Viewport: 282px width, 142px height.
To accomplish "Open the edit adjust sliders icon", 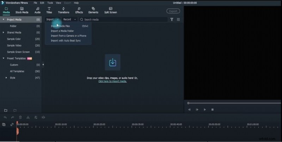I will [36, 117].
